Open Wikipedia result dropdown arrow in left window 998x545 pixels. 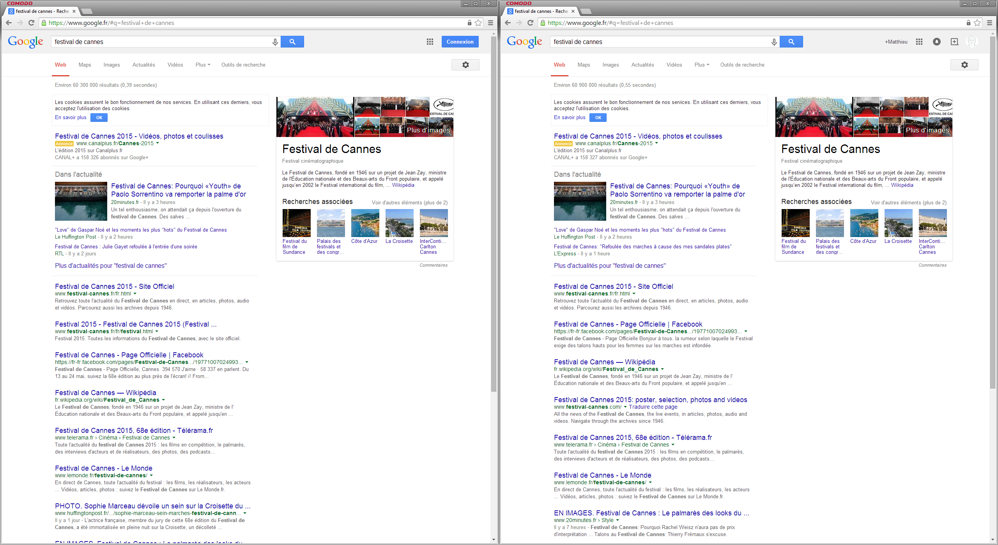point(163,400)
